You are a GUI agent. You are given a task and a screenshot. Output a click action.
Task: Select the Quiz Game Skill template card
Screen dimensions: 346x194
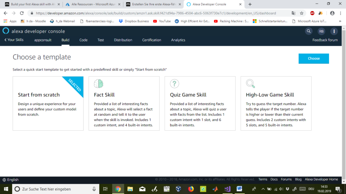(x=200, y=103)
